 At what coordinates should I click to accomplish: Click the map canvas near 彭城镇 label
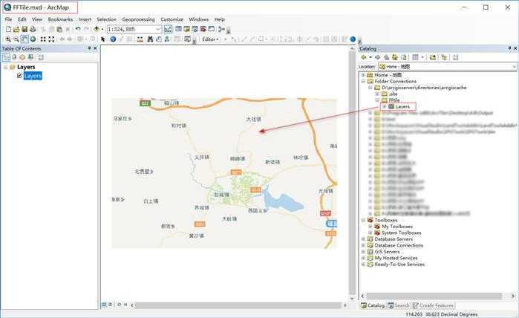(x=221, y=195)
